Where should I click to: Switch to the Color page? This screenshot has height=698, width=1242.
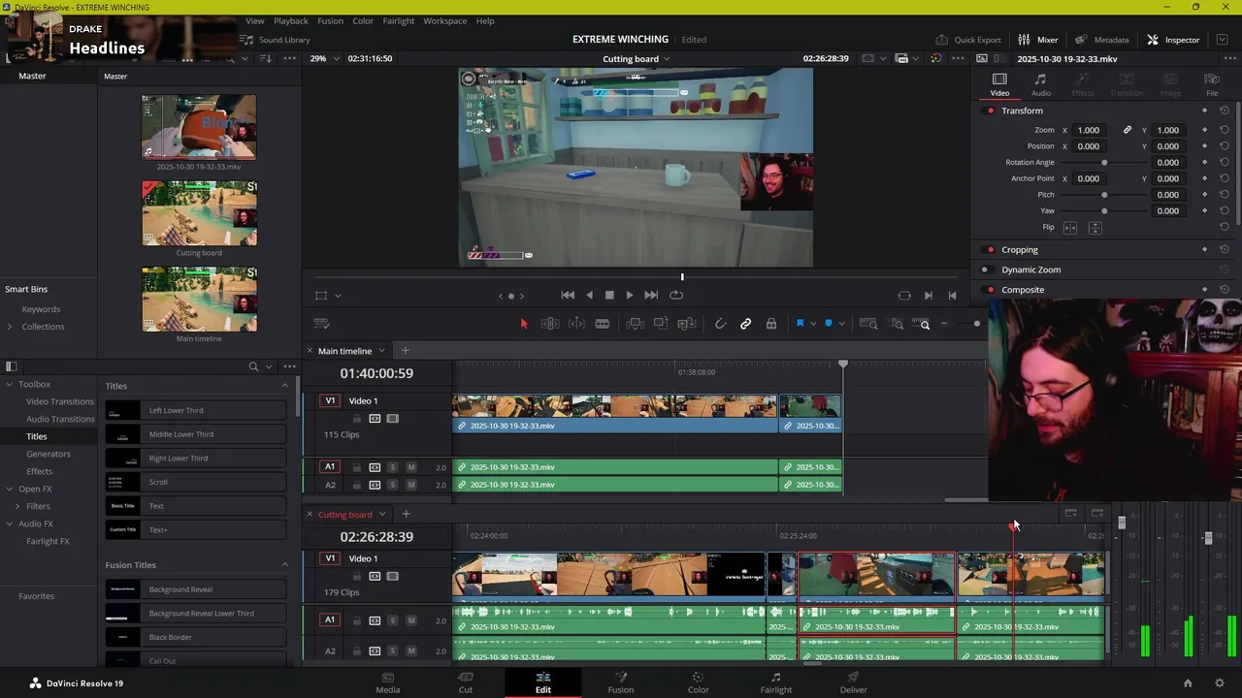pos(698,682)
